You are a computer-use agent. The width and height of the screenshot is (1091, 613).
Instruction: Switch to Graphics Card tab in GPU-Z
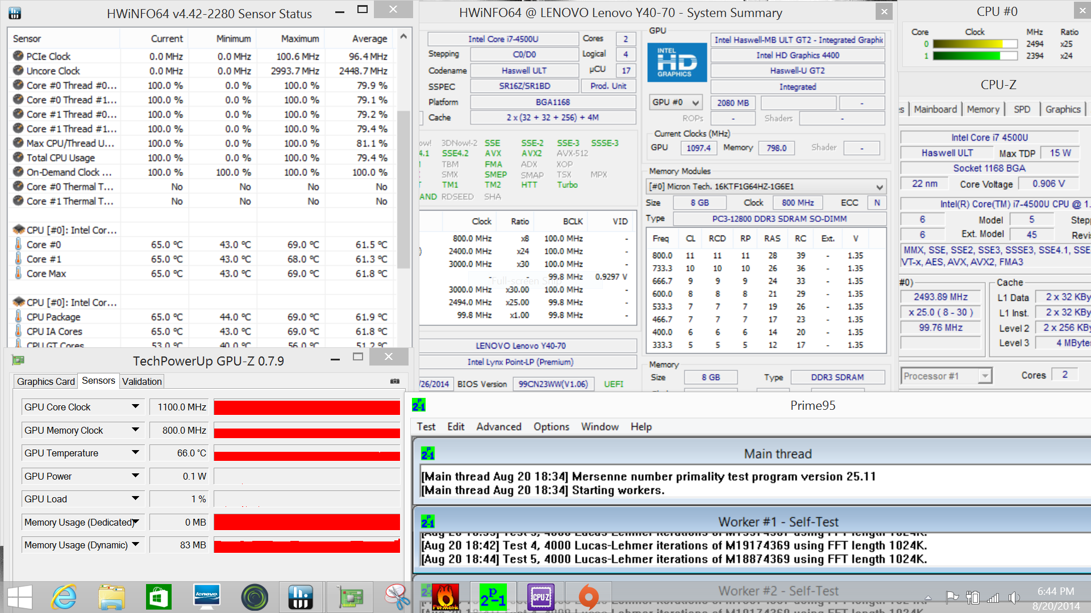click(45, 381)
